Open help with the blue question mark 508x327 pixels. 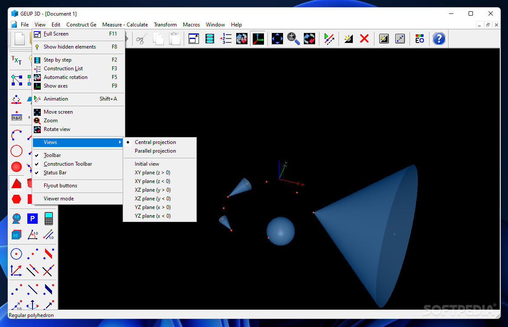[439, 39]
